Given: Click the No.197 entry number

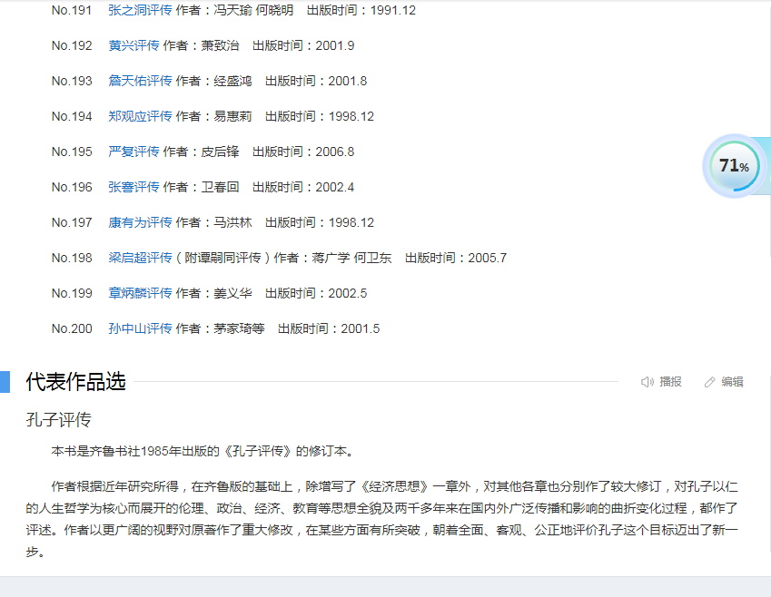Looking at the screenshot, I should (72, 222).
